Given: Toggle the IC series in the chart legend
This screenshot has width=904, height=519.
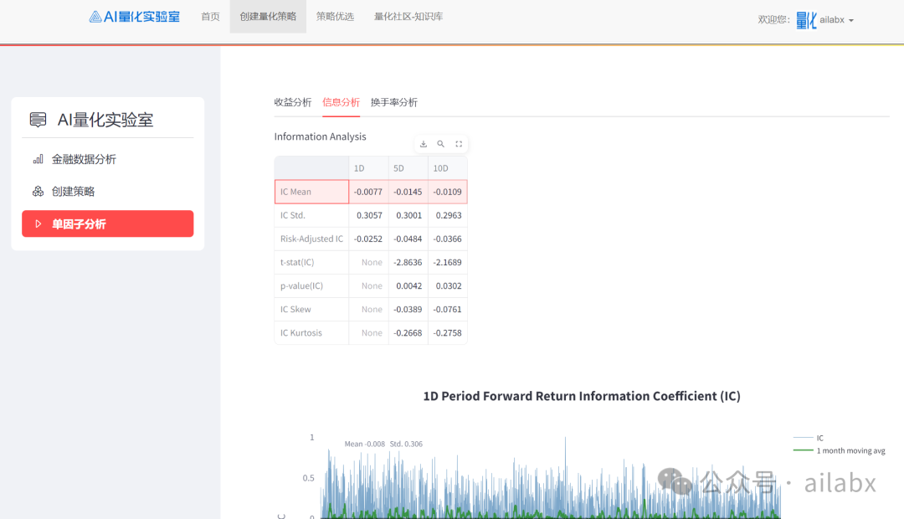Looking at the screenshot, I should point(809,439).
